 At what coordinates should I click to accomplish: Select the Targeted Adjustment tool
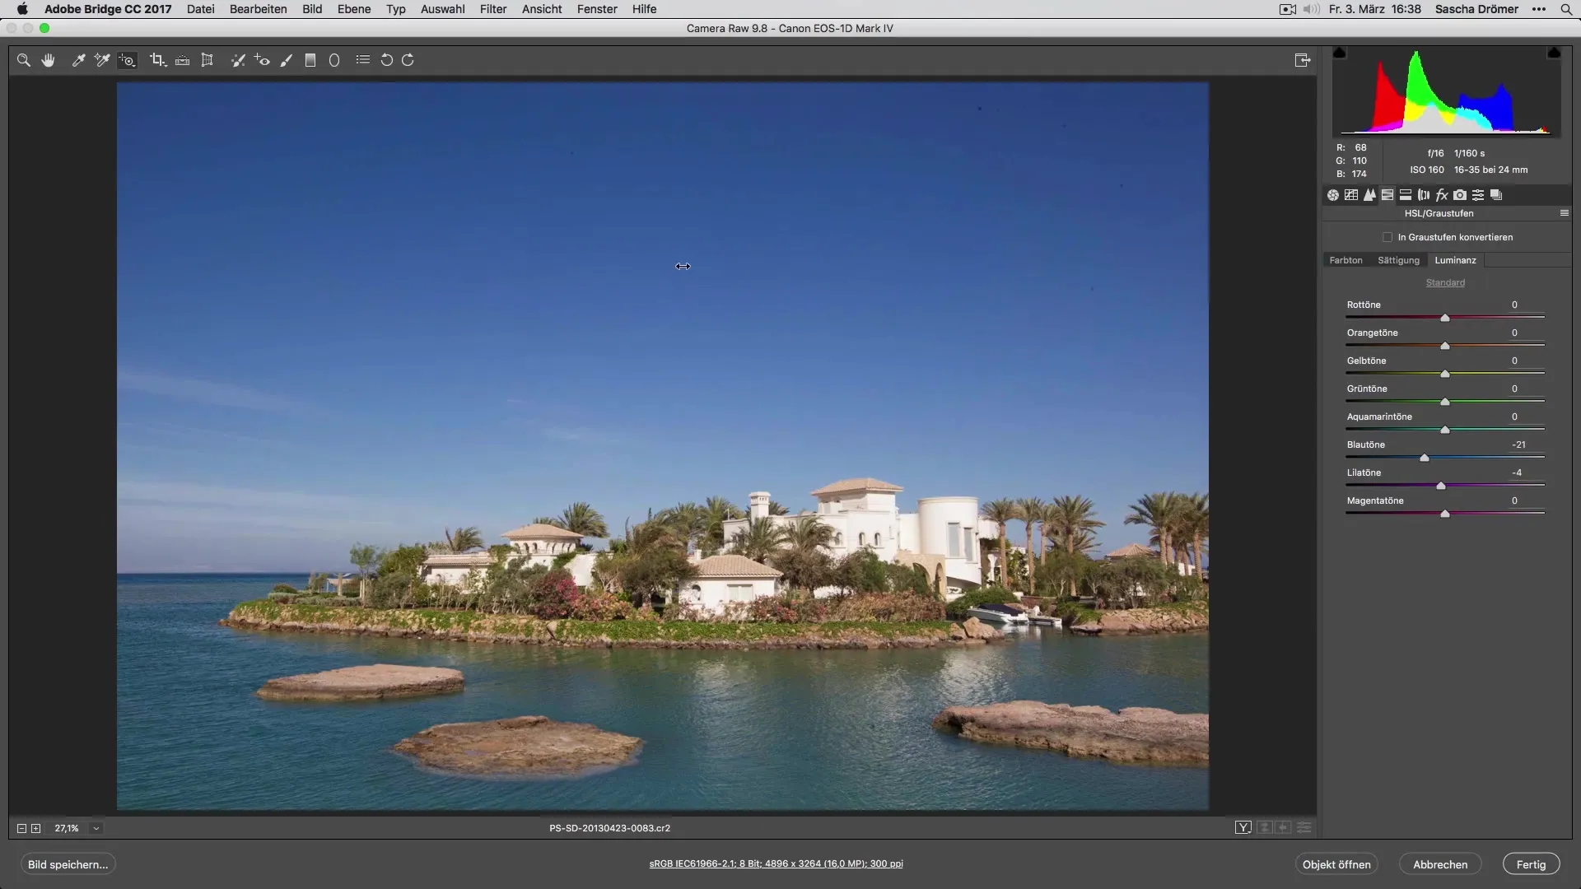127,60
